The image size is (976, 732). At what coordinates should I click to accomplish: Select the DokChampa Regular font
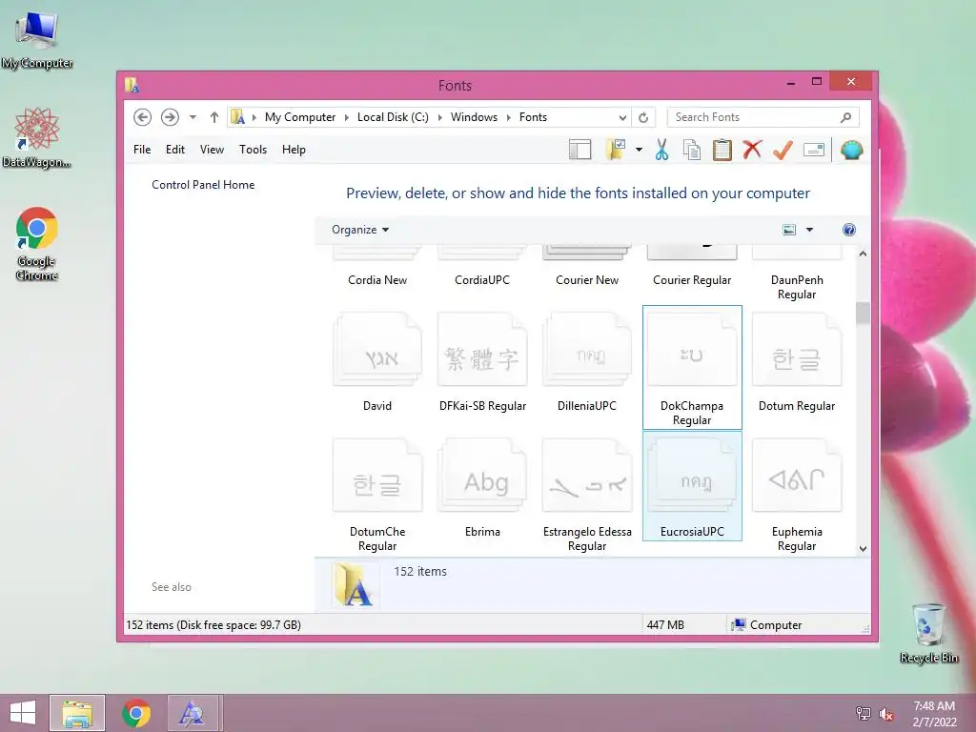692,367
